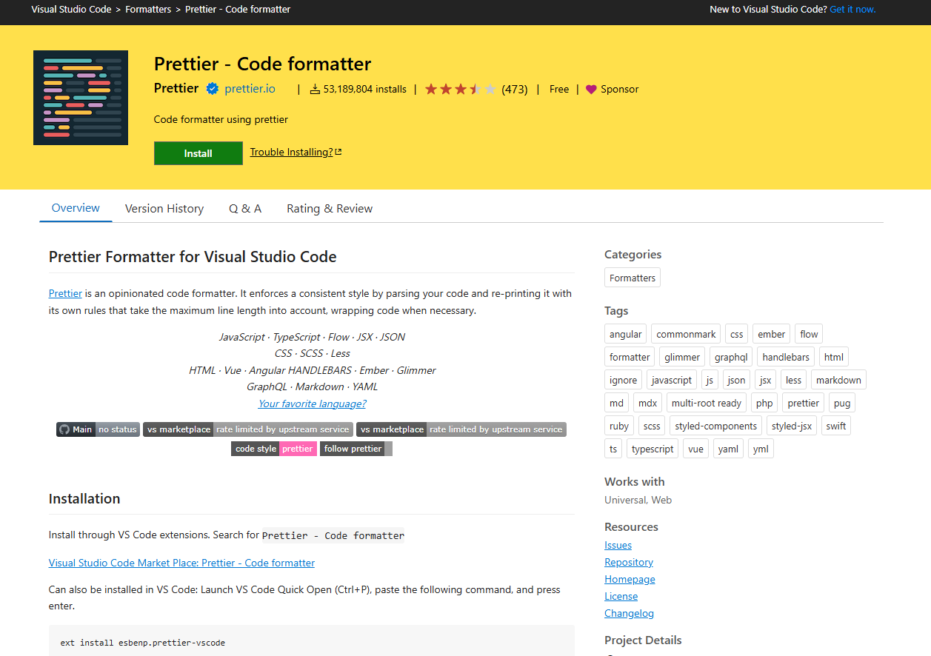Open the License resource link
This screenshot has height=656, width=931.
(621, 596)
